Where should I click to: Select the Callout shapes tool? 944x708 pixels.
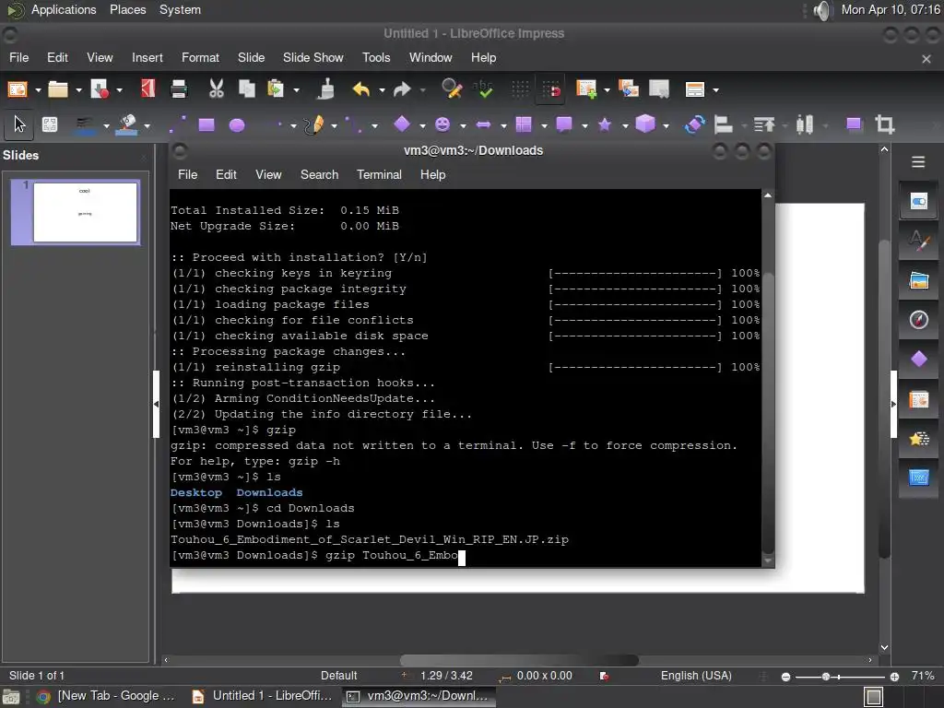[x=564, y=124]
